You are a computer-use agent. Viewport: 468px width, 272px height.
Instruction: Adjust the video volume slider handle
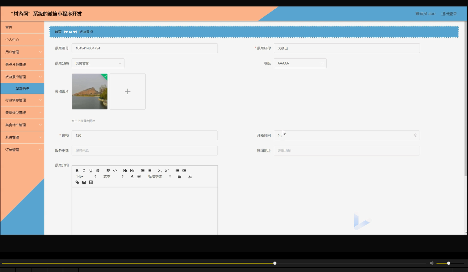[x=449, y=263]
